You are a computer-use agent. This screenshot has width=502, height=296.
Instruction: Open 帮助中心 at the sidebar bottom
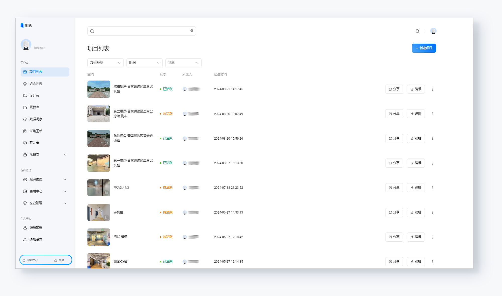tap(30, 260)
